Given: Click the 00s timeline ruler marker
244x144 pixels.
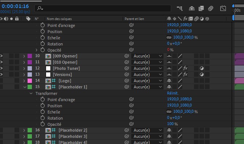Looking at the screenshot, I should [237, 10].
